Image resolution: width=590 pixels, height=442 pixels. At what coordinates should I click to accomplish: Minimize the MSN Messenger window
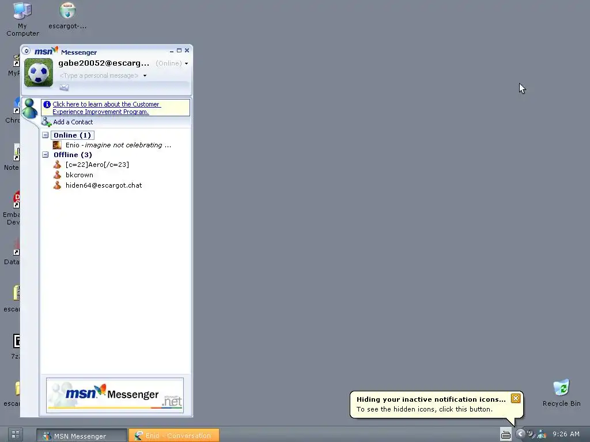point(172,51)
